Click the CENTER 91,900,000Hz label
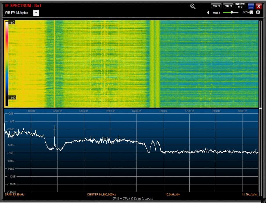This screenshot has width=266, height=203. 101,194
